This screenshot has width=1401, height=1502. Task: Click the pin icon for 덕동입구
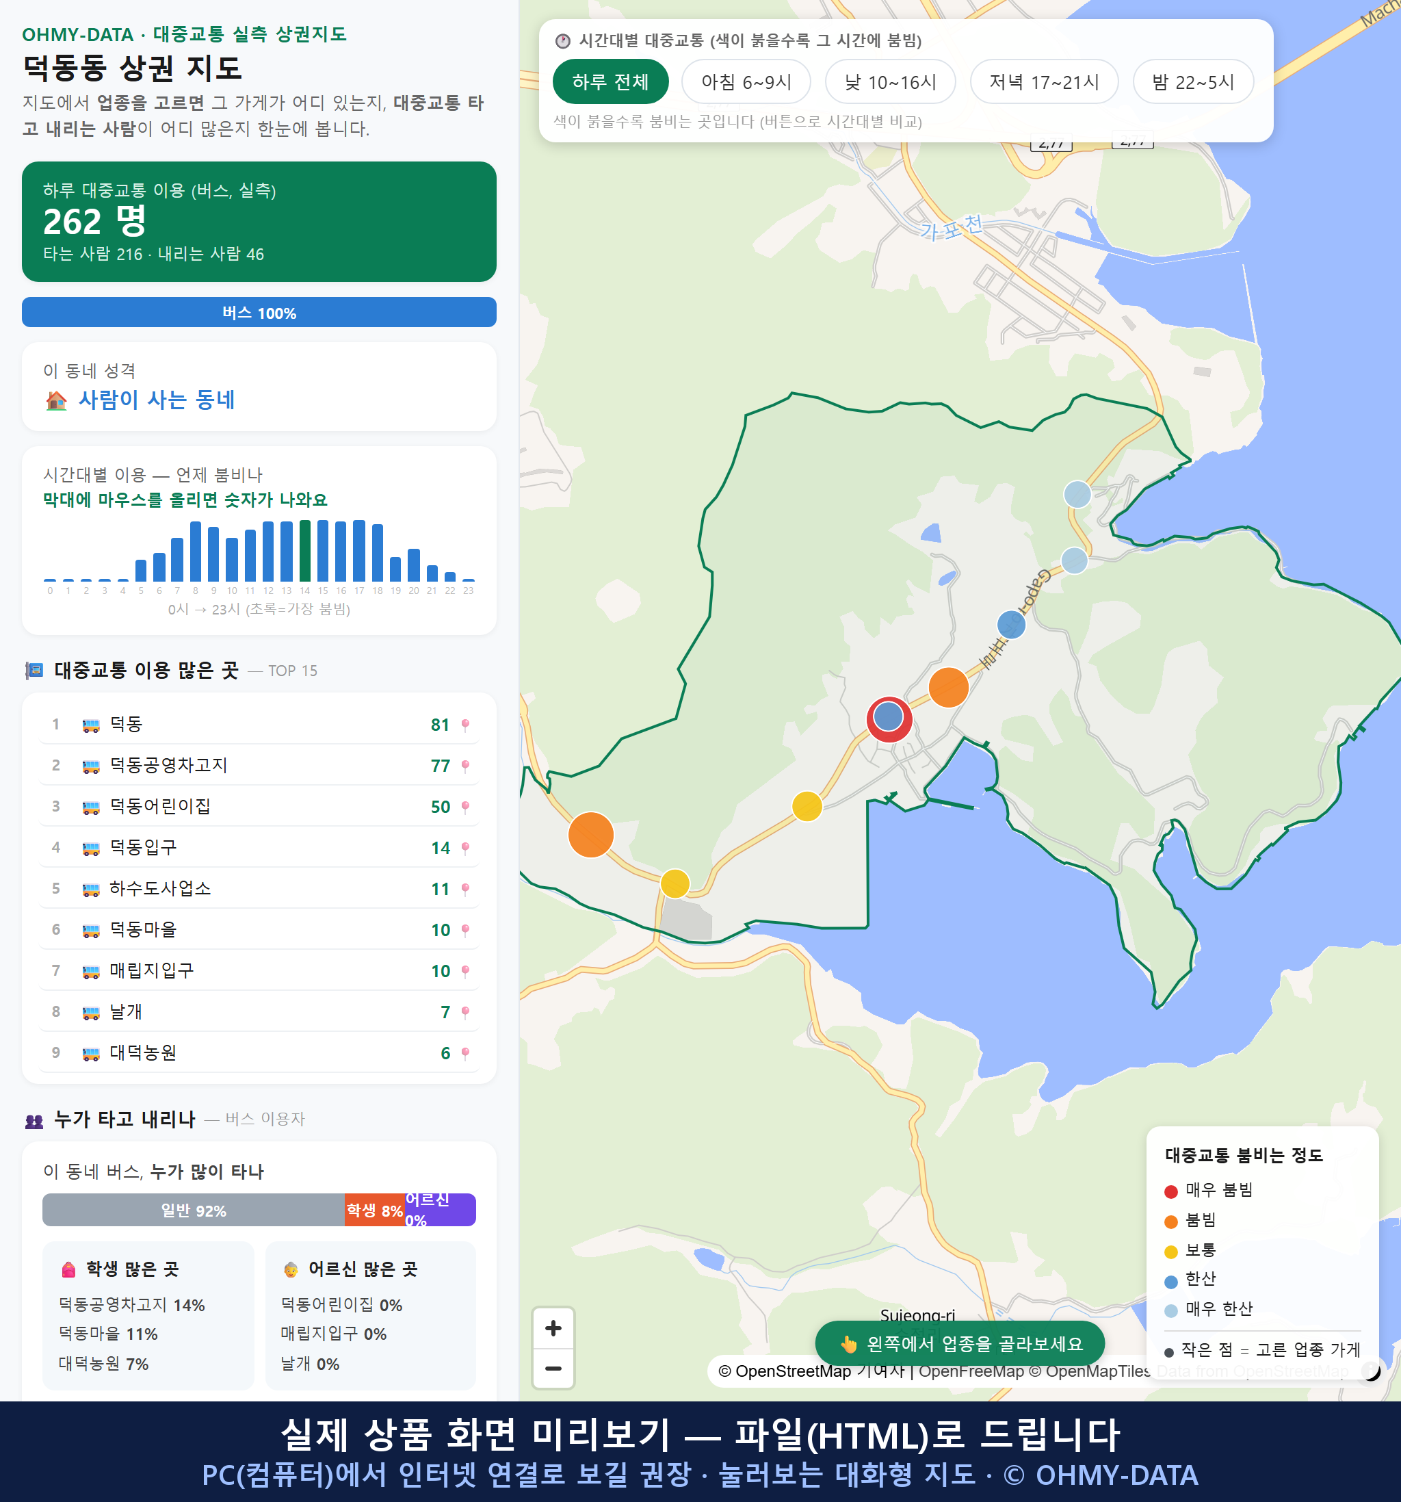(x=465, y=849)
